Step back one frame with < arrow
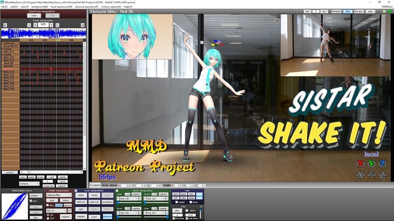 (35, 25)
